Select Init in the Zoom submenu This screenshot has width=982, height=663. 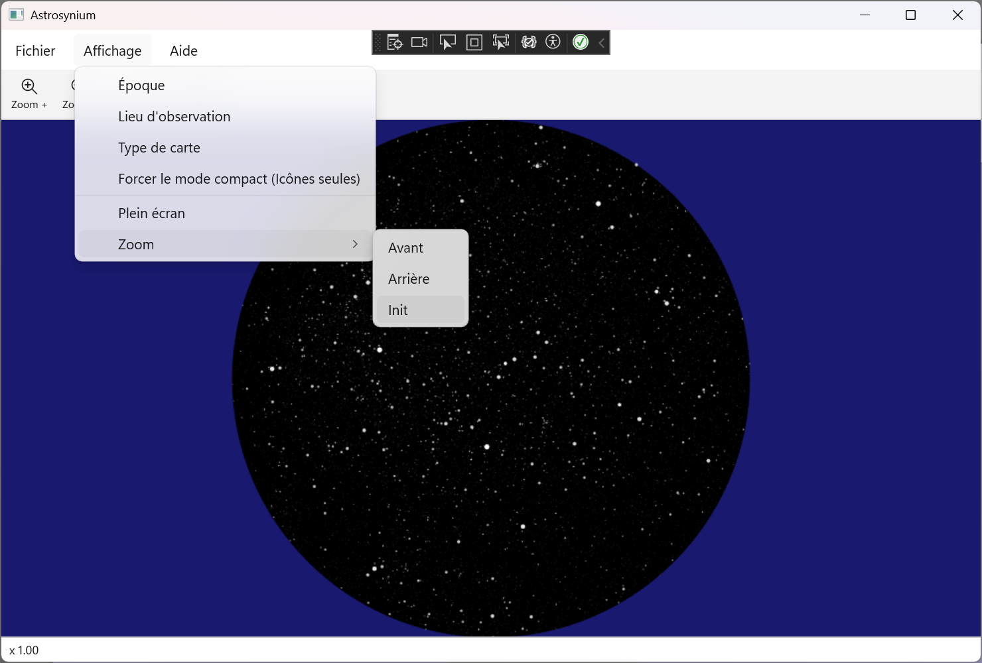tap(398, 310)
